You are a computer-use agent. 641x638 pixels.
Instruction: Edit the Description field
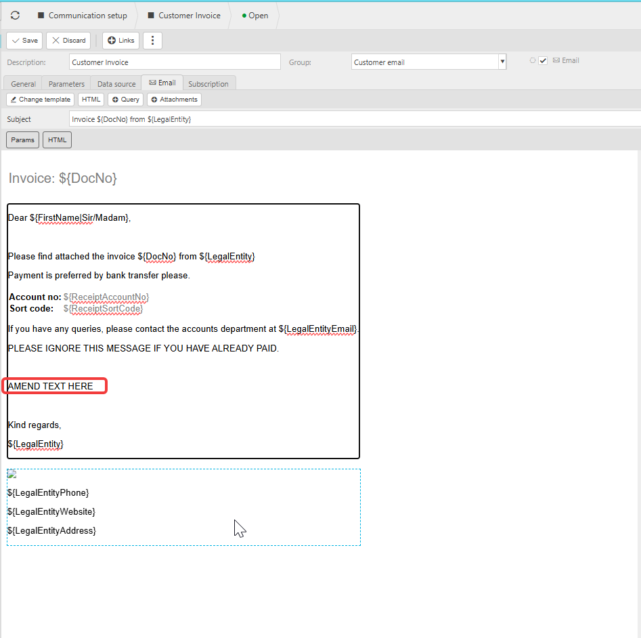[175, 62]
